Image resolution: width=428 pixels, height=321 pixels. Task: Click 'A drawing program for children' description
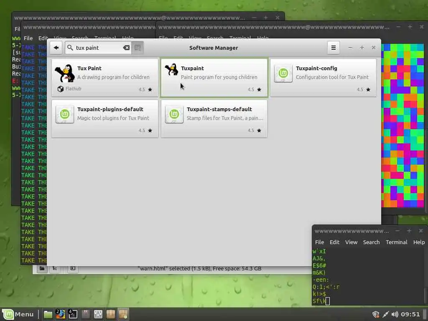click(x=113, y=77)
